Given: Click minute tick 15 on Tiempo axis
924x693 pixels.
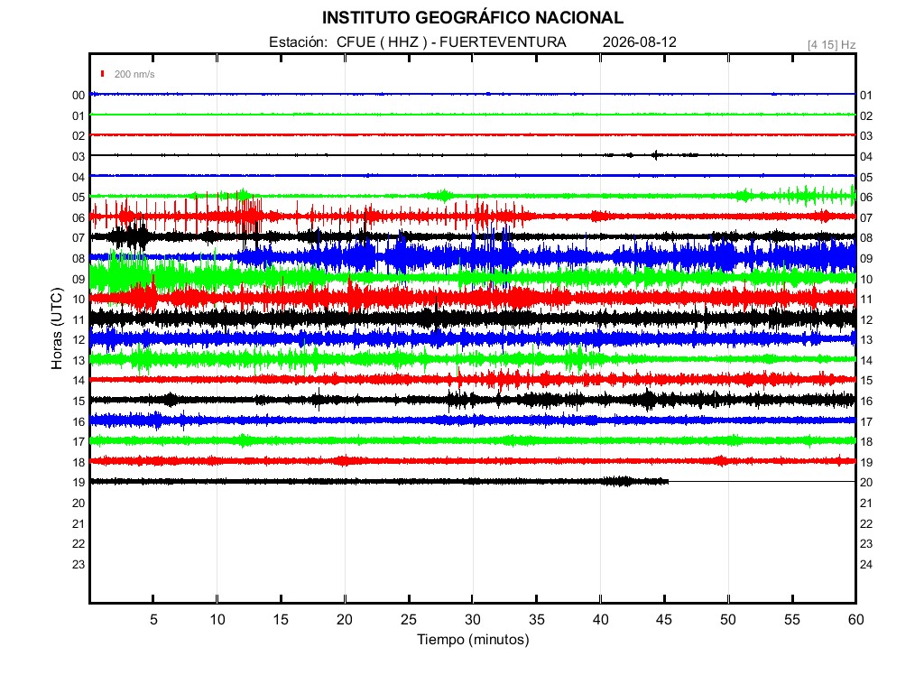Looking at the screenshot, I should click(x=282, y=619).
